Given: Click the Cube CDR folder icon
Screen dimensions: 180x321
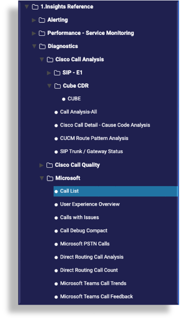Looking at the screenshot, I should pos(57,86).
